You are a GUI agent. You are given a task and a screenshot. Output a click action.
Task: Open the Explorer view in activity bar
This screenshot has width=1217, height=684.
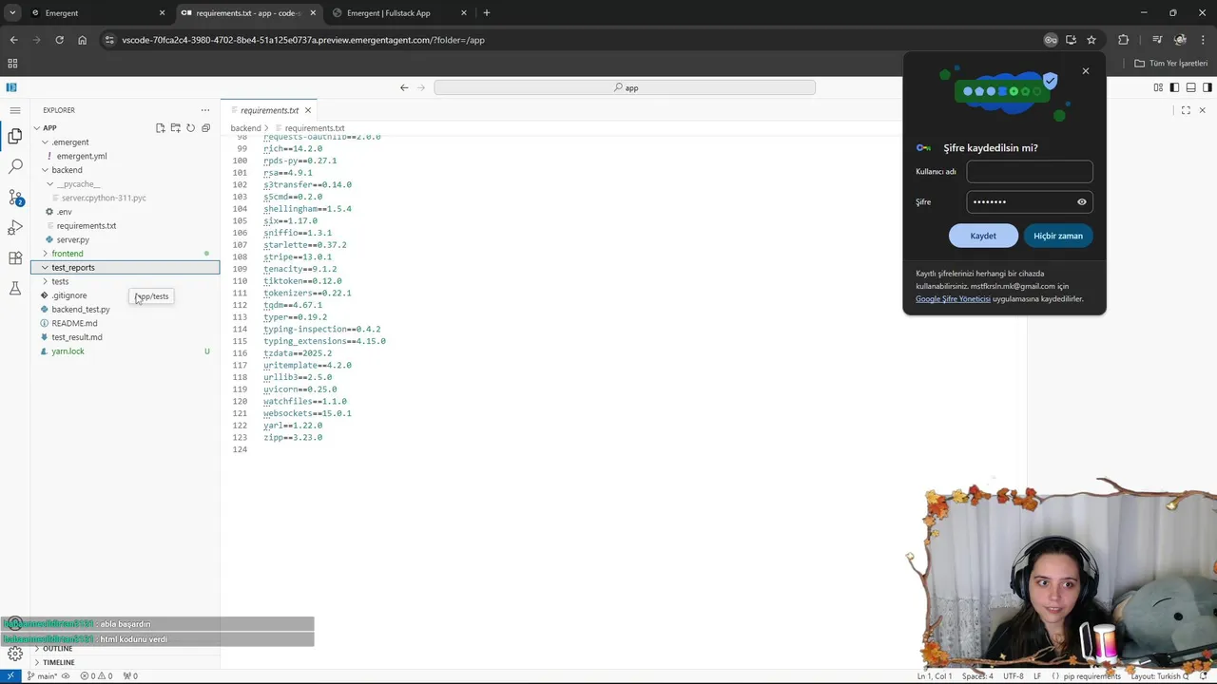(15, 137)
